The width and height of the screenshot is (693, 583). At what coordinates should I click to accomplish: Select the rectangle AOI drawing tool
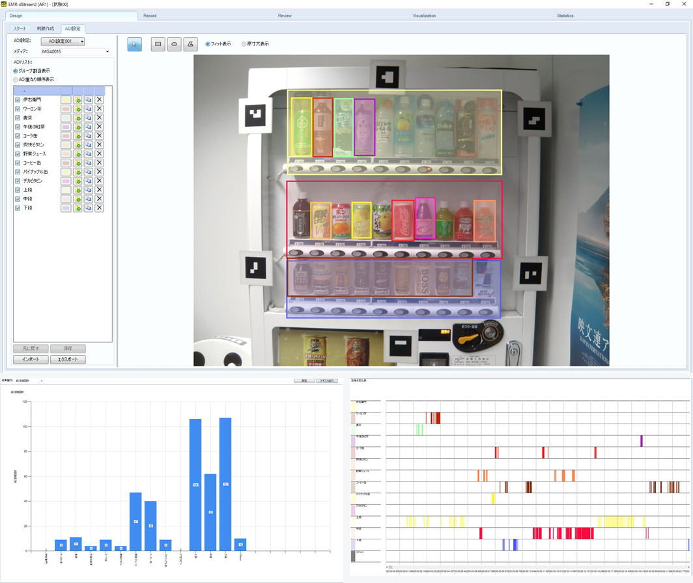158,44
